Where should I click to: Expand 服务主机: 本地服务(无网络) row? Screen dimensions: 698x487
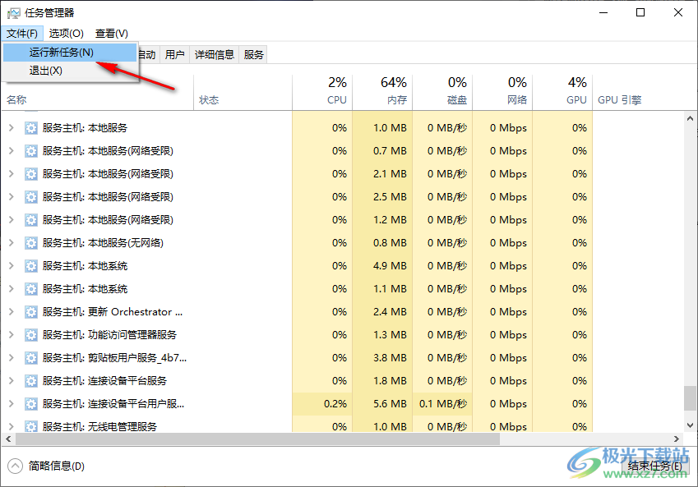pos(12,243)
